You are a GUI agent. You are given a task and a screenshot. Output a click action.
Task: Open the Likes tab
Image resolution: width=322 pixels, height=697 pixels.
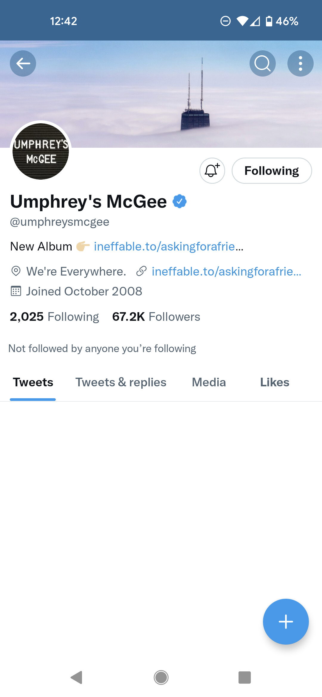coord(275,382)
